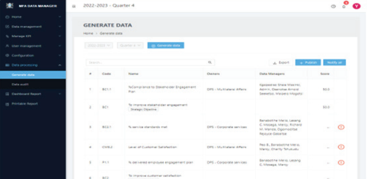Click warning icon for P1.1 row
367x179 pixels.
tap(341, 163)
